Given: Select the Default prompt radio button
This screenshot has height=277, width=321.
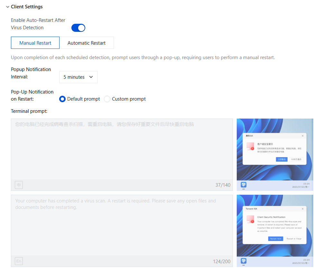Looking at the screenshot, I should pos(62,99).
